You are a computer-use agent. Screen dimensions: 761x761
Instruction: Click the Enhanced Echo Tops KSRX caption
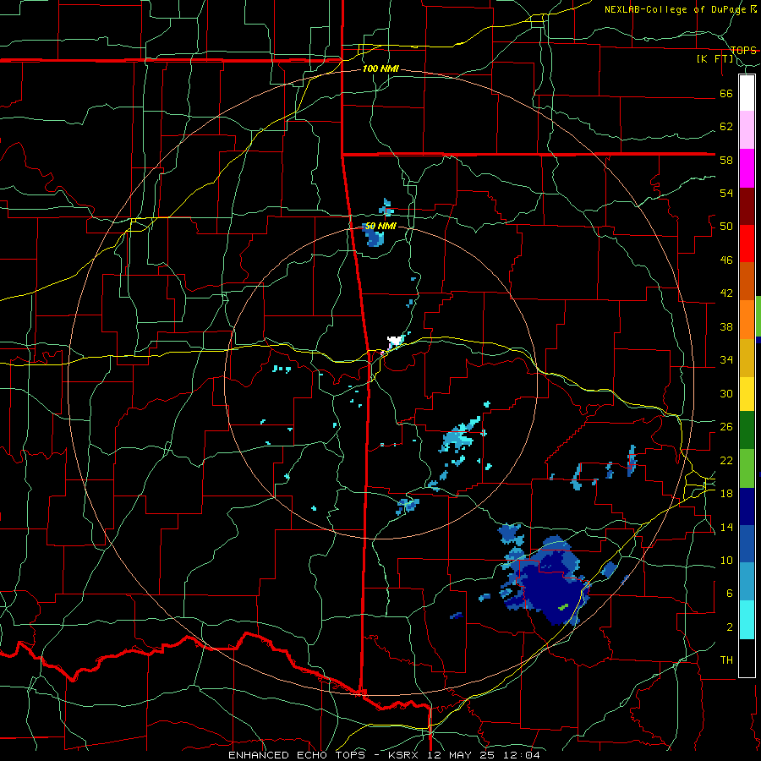coord(384,755)
